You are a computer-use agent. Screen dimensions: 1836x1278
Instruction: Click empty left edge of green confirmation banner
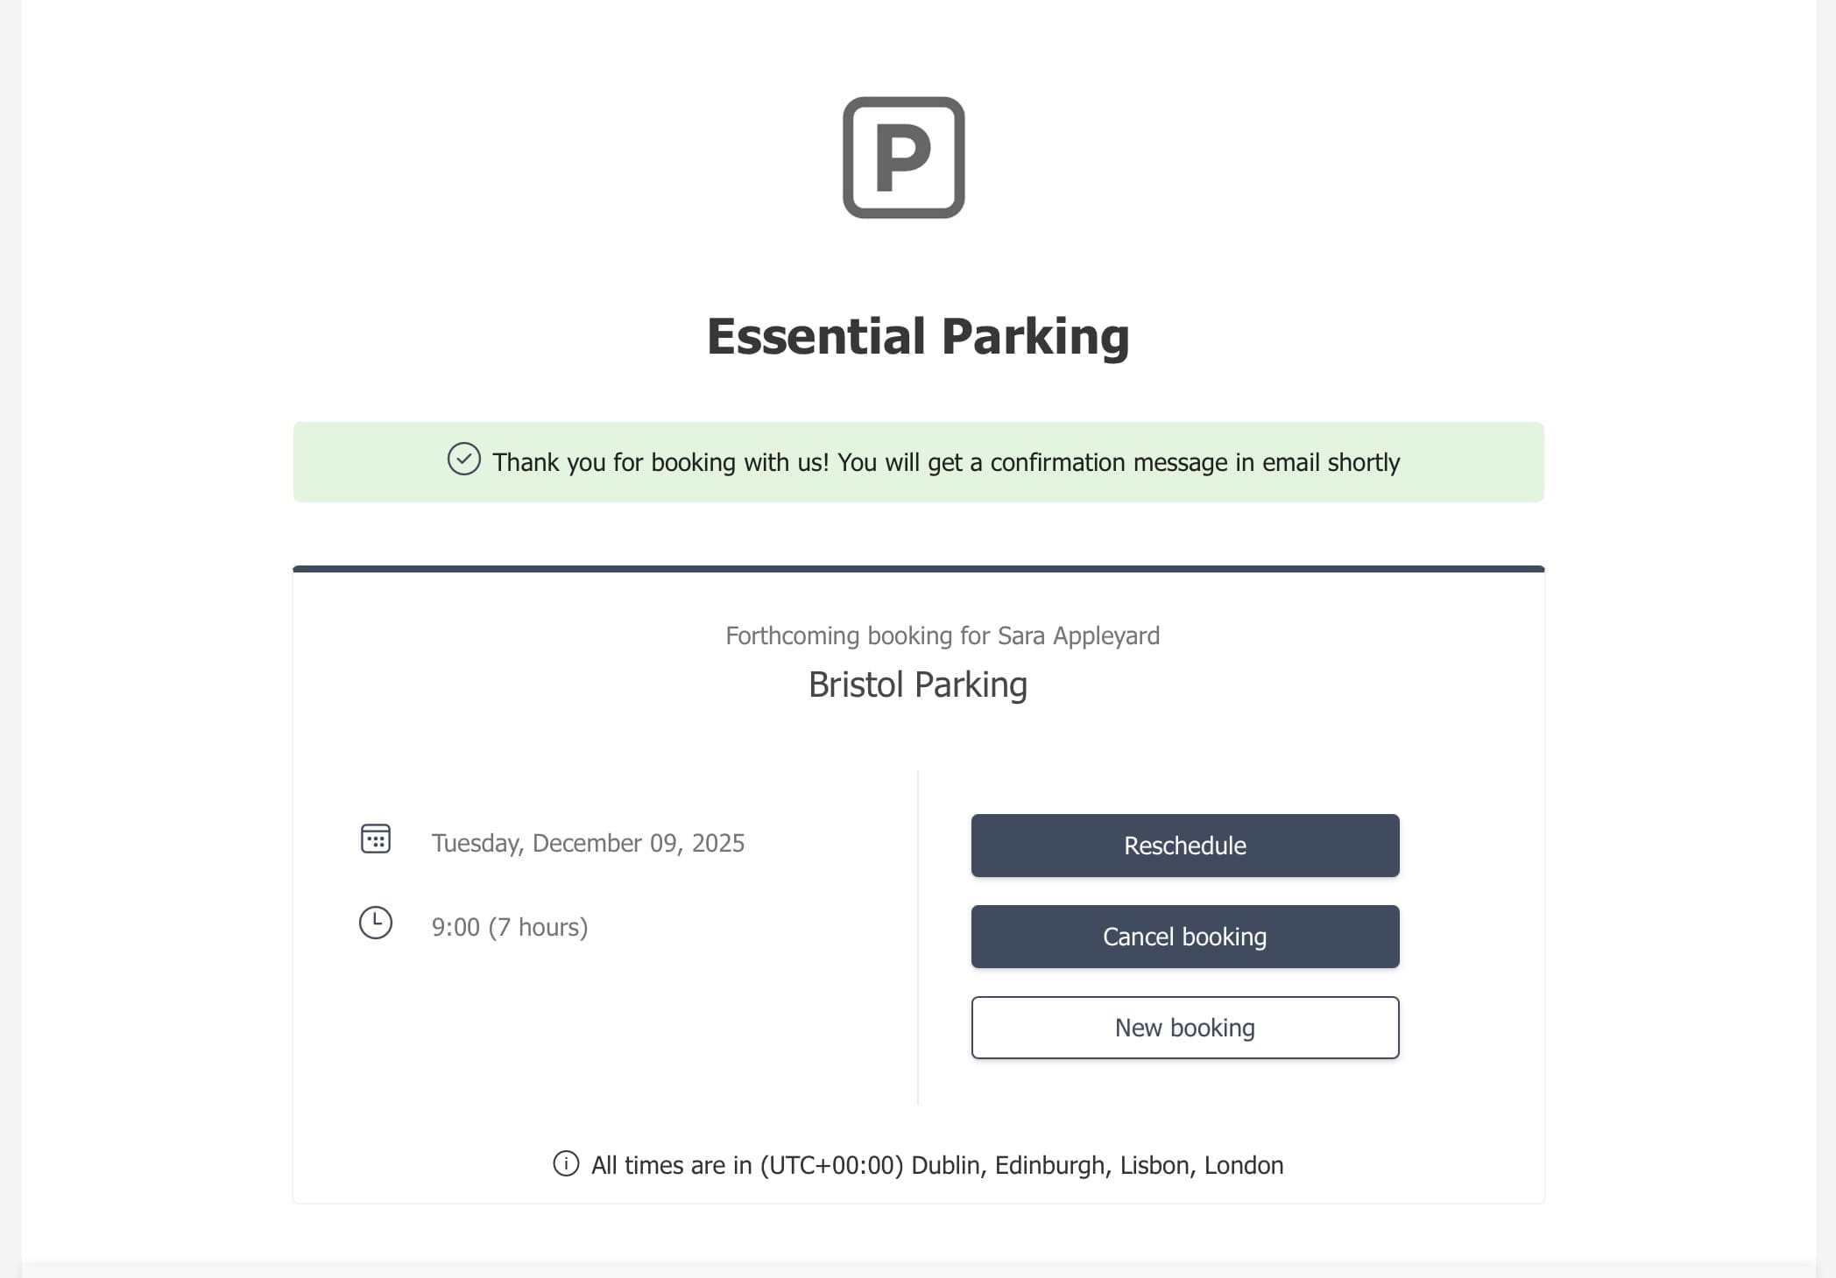pos(350,462)
